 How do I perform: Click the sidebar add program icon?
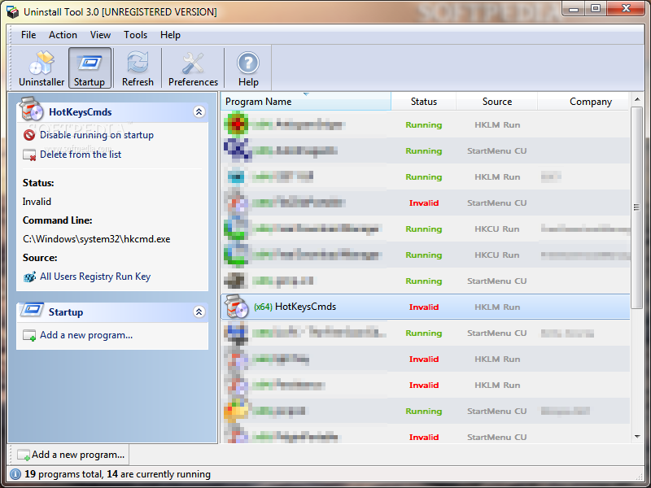(x=29, y=335)
